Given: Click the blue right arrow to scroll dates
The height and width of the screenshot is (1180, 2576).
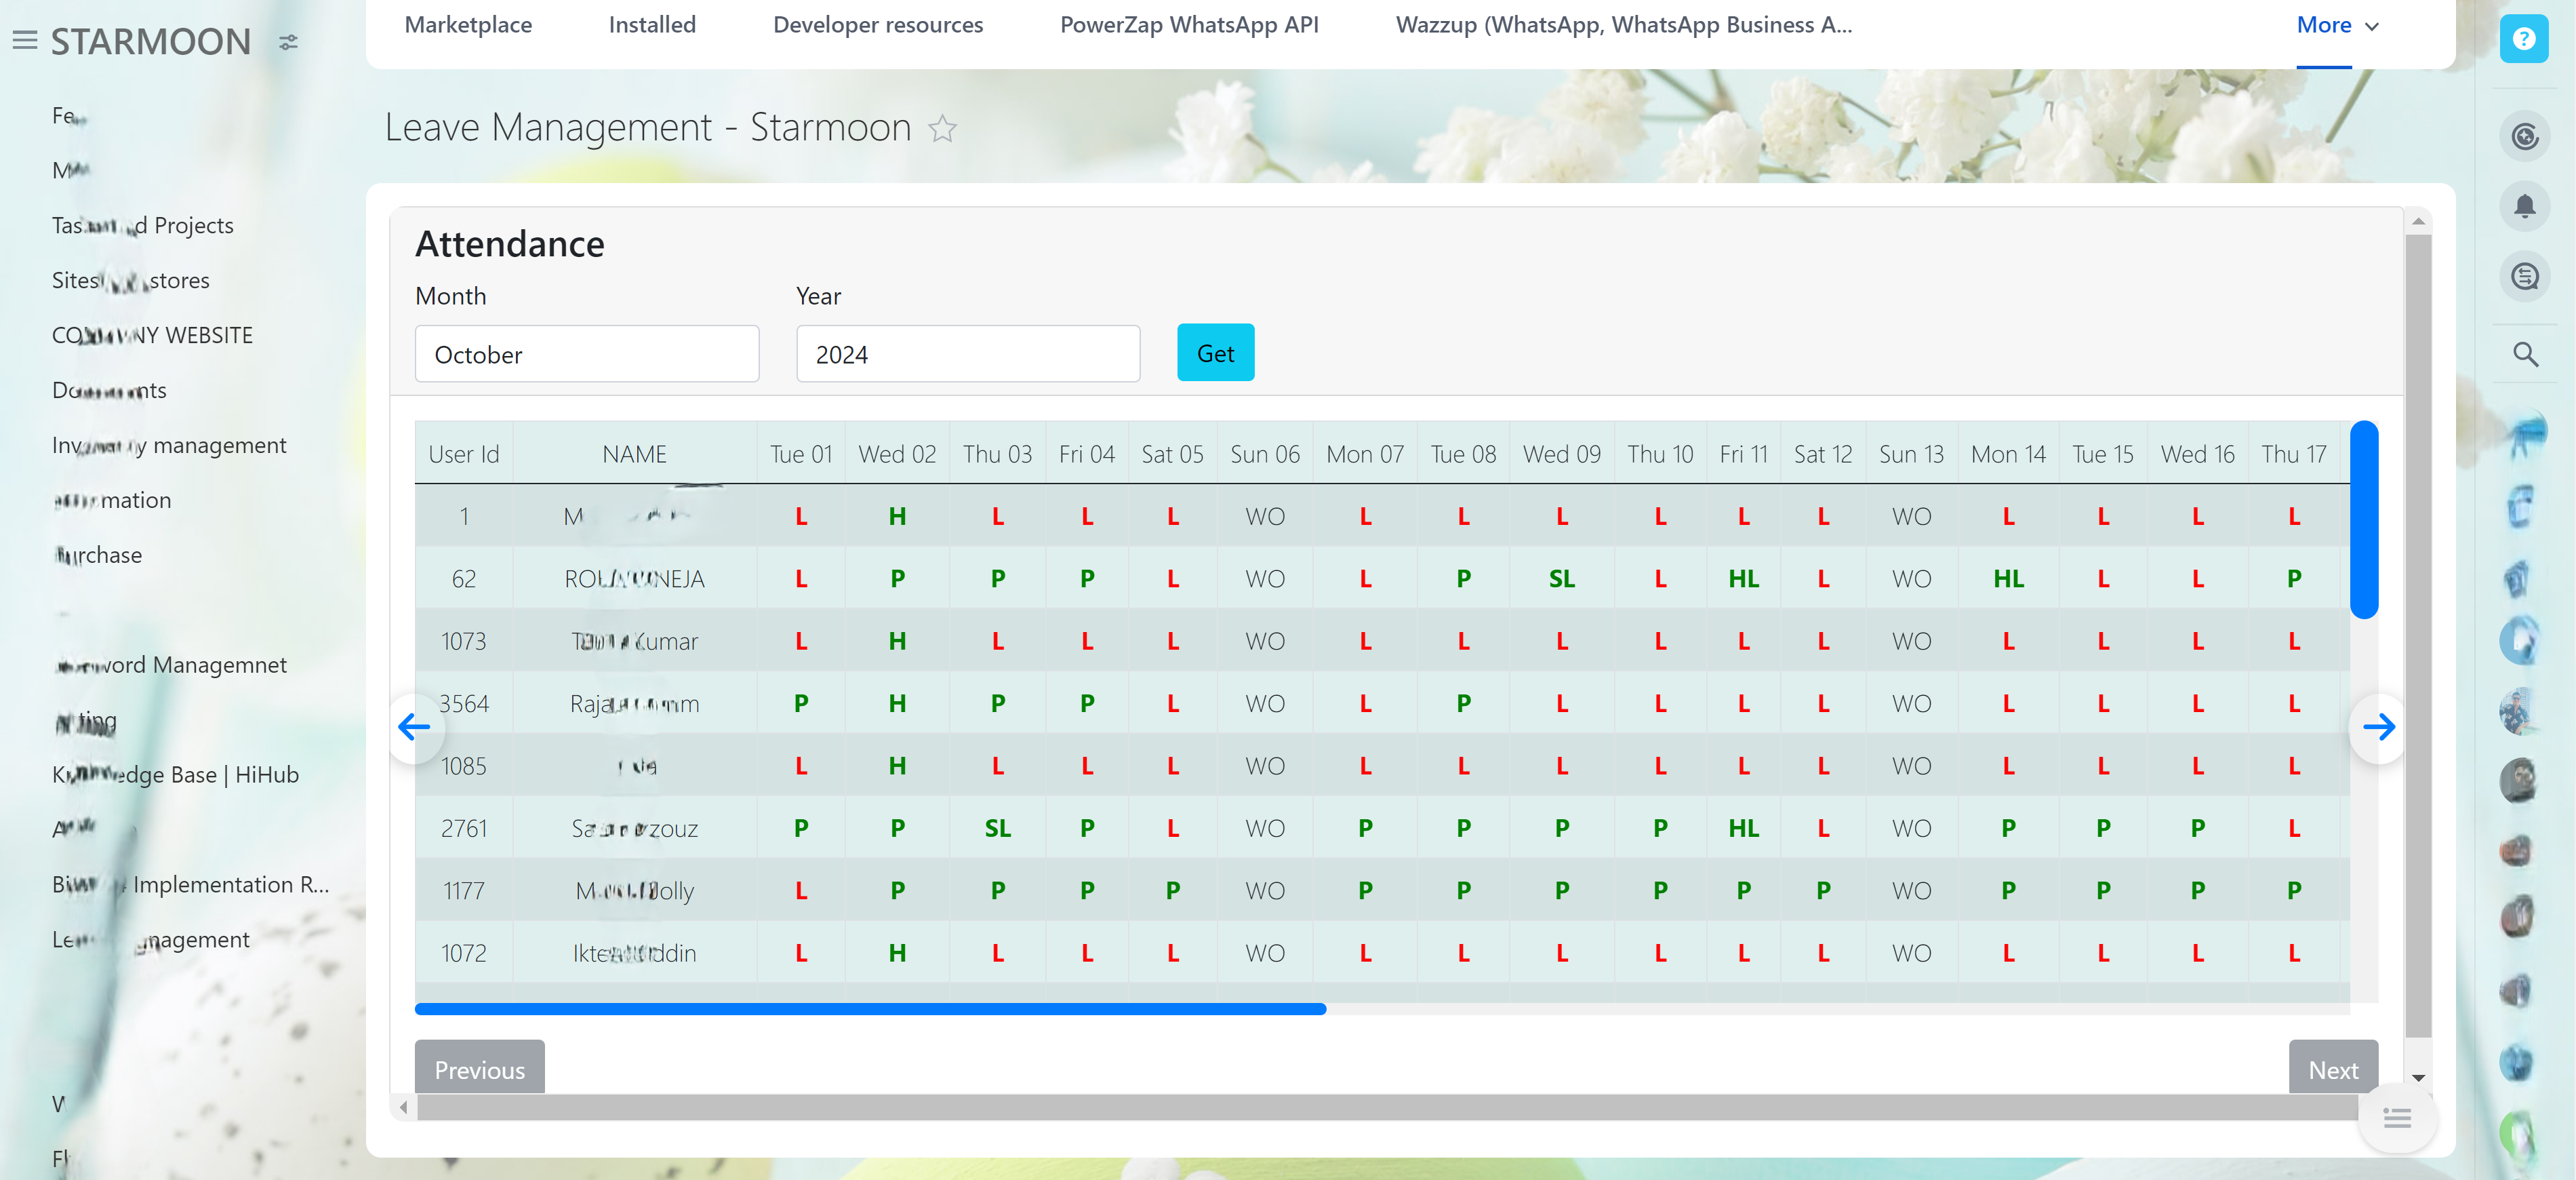Looking at the screenshot, I should pos(2378,727).
